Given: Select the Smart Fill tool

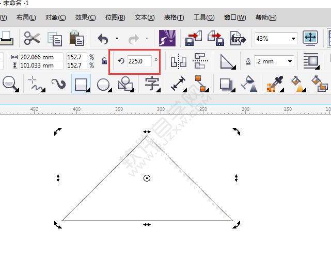Looking at the screenshot, I should pos(320,84).
